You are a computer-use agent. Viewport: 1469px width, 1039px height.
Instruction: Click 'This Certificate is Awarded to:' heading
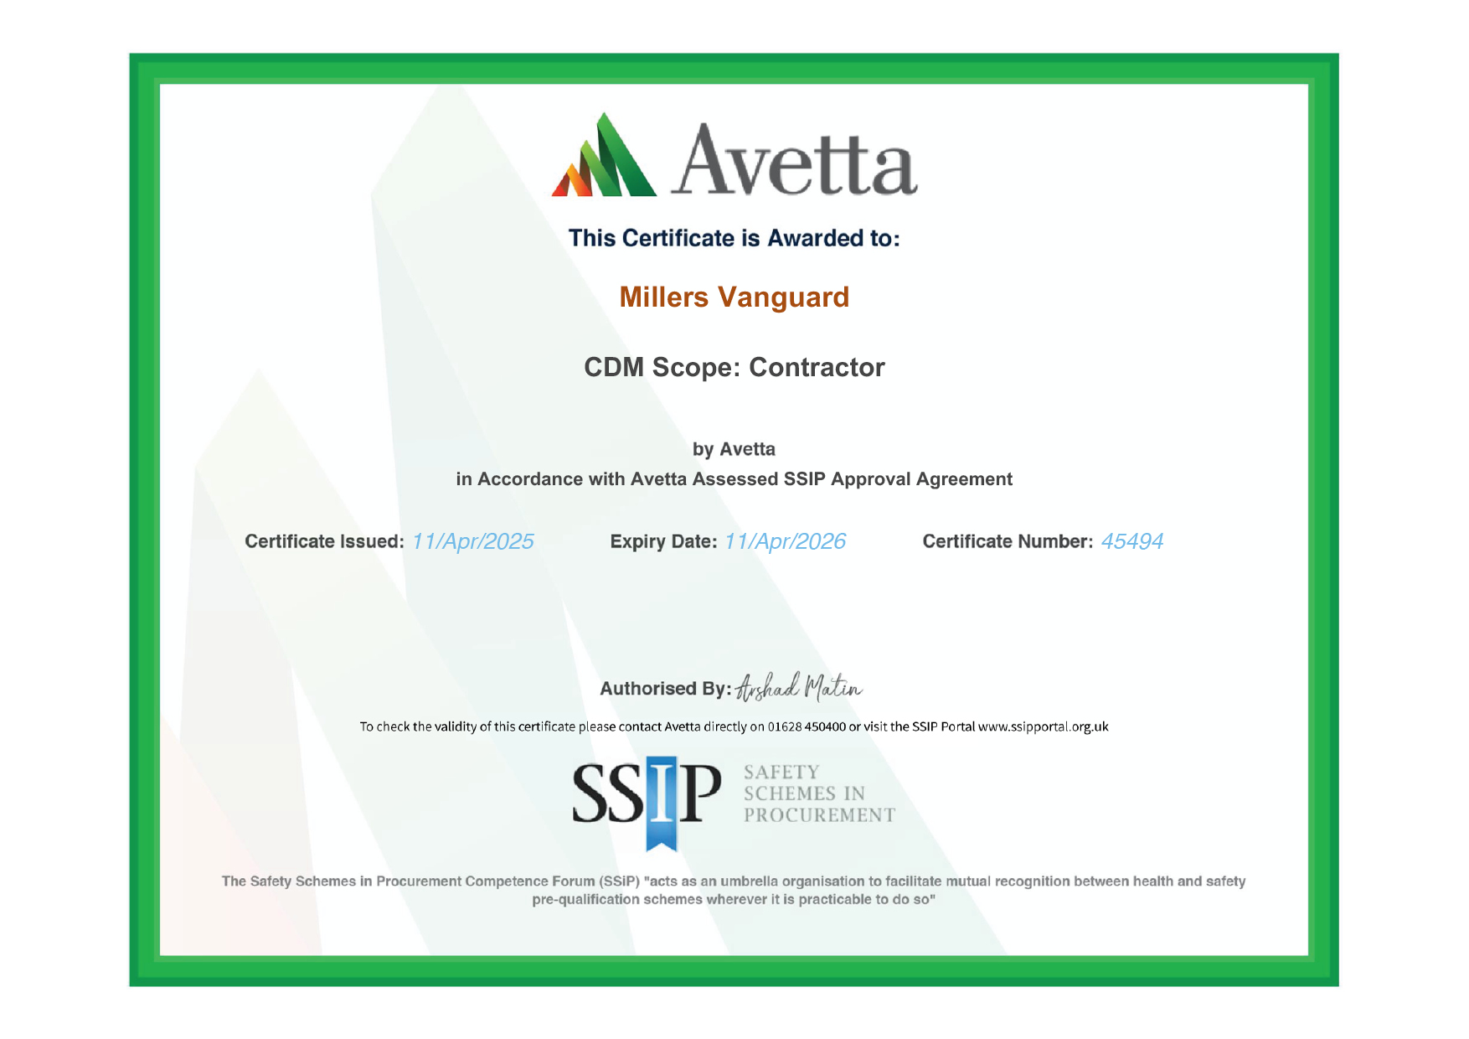(734, 239)
